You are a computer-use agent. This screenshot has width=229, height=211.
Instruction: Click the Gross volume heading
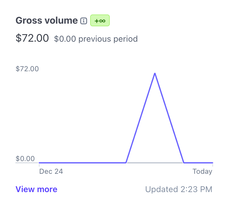tap(47, 20)
